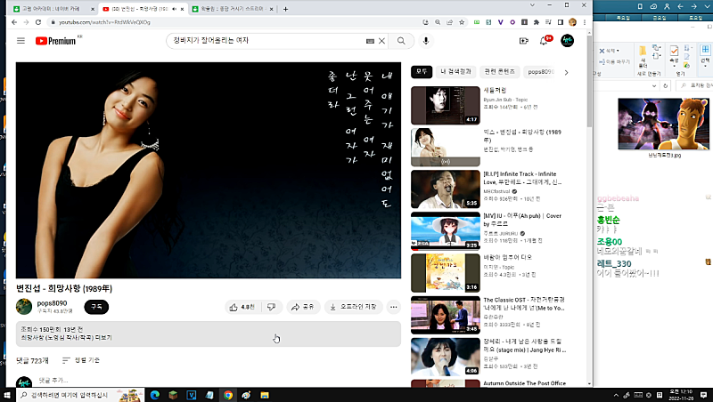The image size is (713, 402).
Task: Click Rename in File Explorer ribbon
Action: pos(614,61)
